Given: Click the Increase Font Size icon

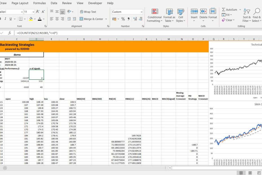Looking at the screenshot, I should [38, 12].
